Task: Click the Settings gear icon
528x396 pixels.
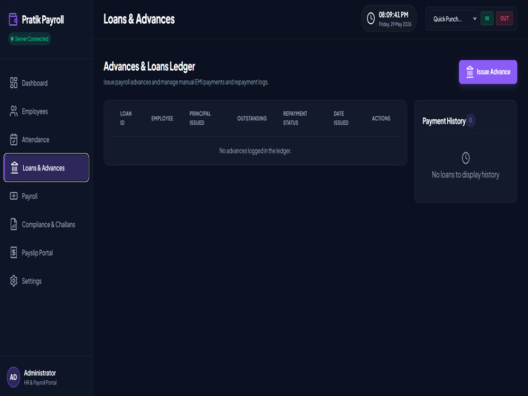Action: coord(14,281)
